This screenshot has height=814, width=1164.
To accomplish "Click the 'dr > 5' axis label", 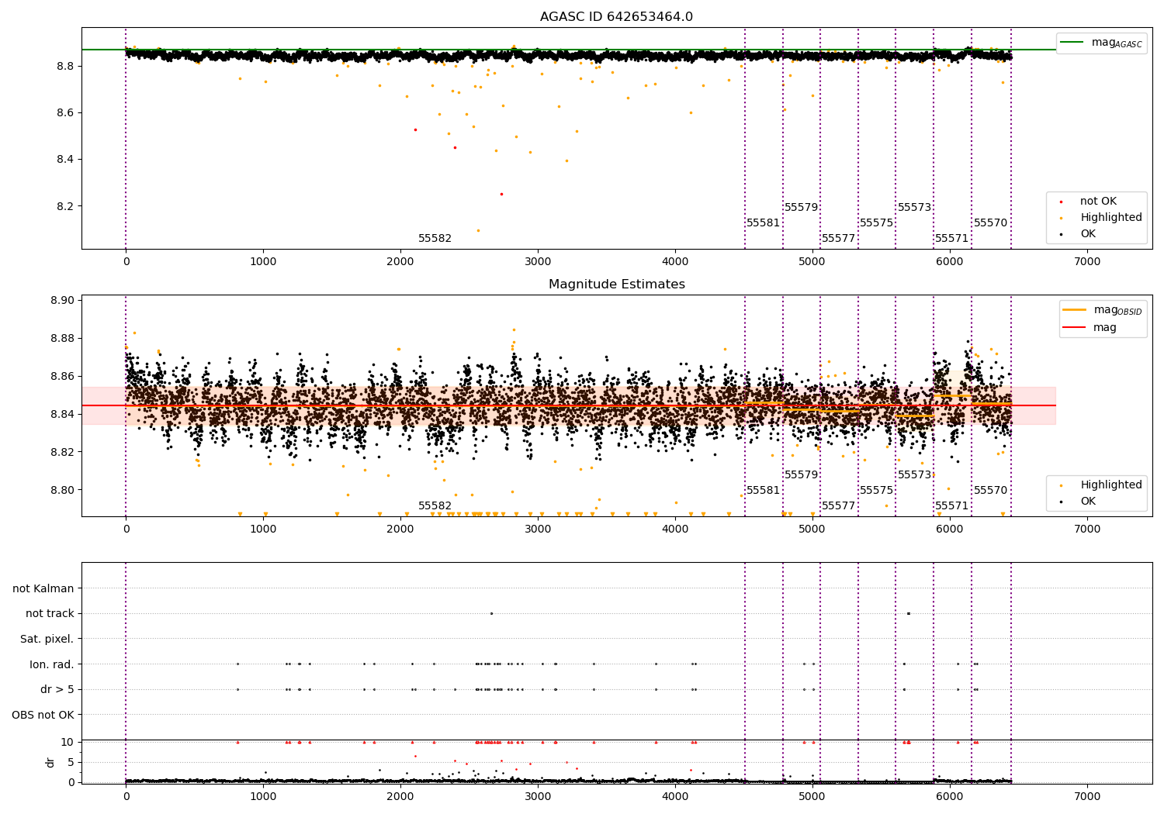I will [x=57, y=689].
